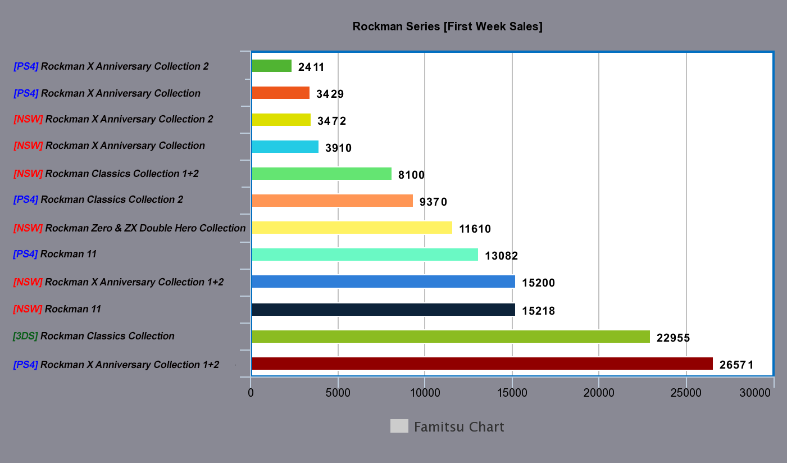The width and height of the screenshot is (787, 463).
Task: Click the Famitsu Chart legend label
Action: (459, 427)
